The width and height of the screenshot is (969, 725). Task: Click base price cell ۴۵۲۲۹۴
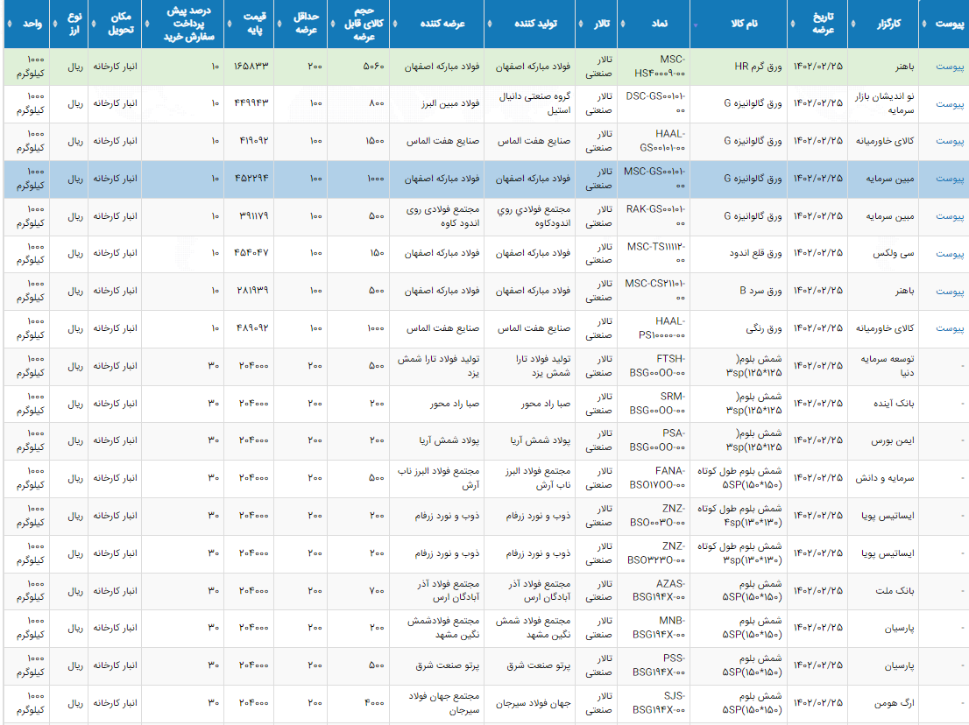pos(249,179)
